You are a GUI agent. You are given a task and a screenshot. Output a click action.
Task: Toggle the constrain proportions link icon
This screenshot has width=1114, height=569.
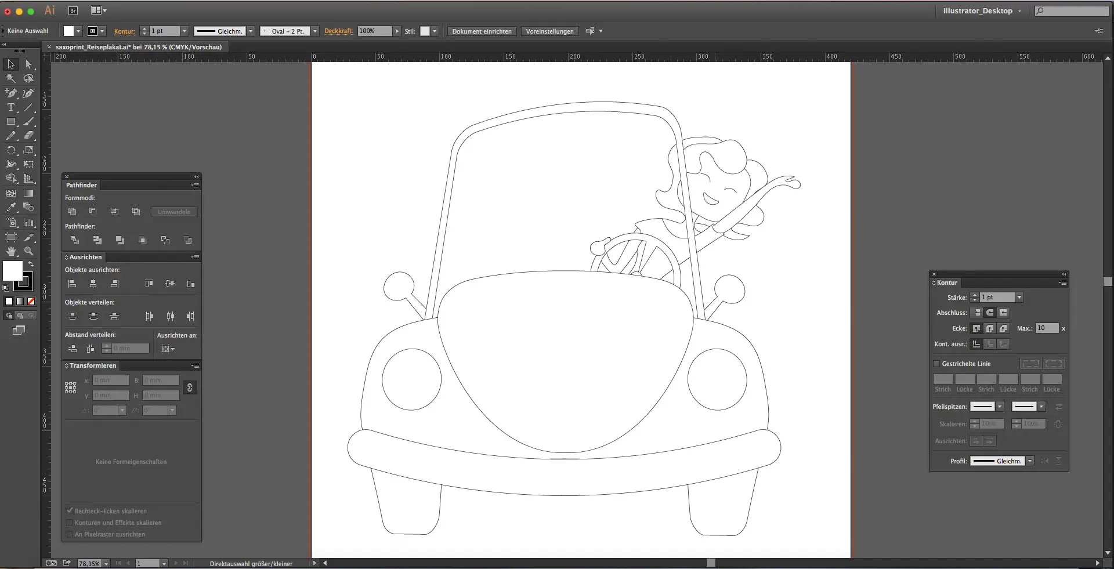(x=189, y=387)
